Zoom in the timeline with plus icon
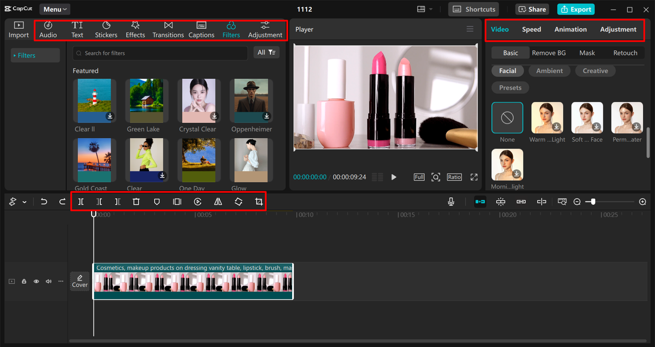The height and width of the screenshot is (347, 655). (x=643, y=202)
